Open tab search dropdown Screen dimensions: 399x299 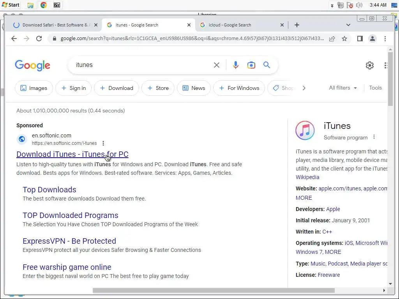point(348,25)
